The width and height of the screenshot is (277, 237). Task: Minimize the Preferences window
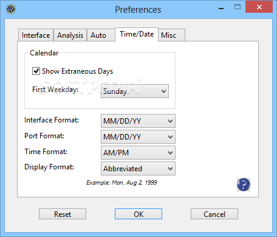pyautogui.click(x=221, y=8)
